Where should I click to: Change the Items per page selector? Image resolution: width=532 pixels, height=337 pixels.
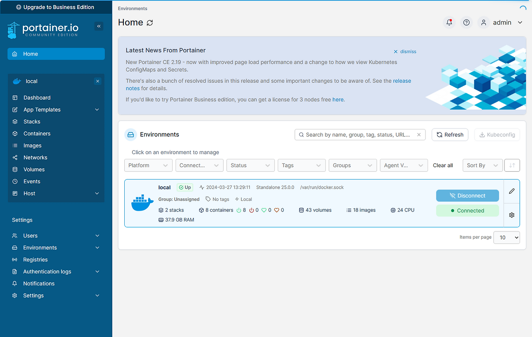coord(507,237)
